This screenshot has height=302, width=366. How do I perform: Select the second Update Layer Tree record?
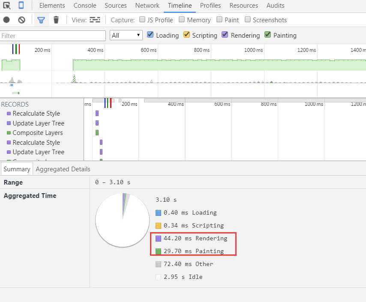38,152
